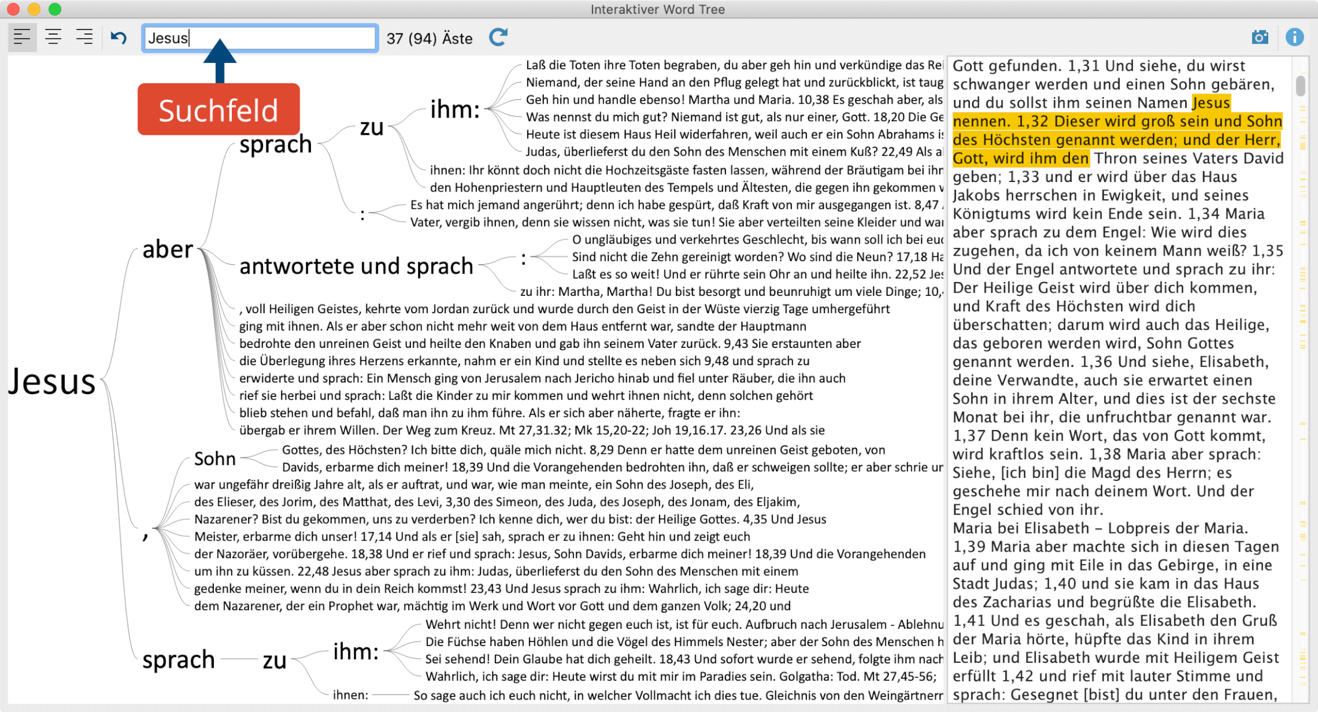
Task: Select center-align tree layout icon
Action: point(53,38)
